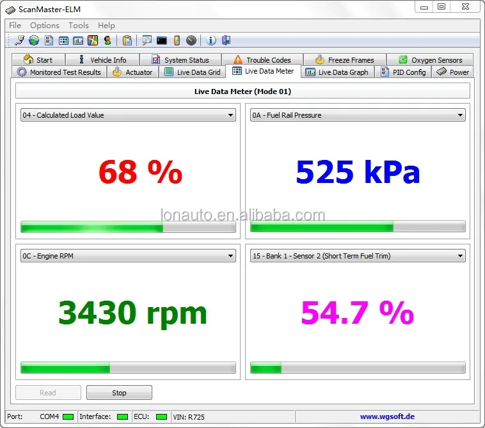Click the data meter grid toolbar icon
Viewport: 485px width, 428px height.
(x=64, y=40)
